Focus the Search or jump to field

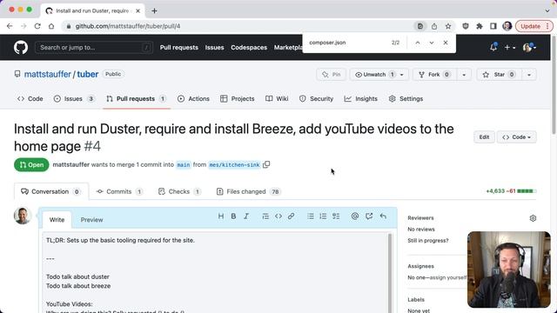tap(94, 47)
